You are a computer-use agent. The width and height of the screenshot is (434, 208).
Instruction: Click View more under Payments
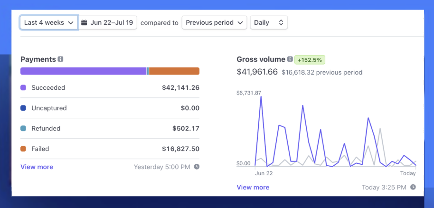[x=37, y=167]
